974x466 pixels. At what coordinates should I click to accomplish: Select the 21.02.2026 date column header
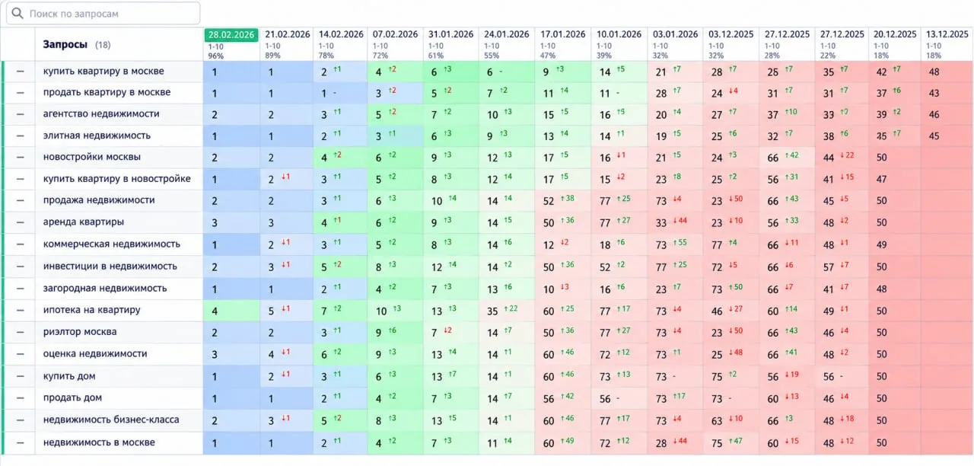click(x=285, y=44)
